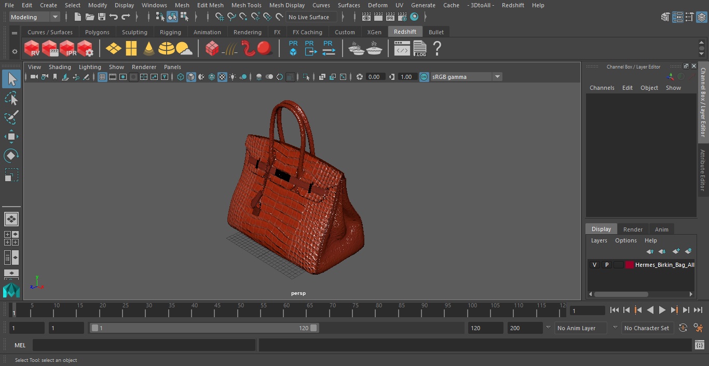Toggle playback P box of the layer

(x=606, y=265)
